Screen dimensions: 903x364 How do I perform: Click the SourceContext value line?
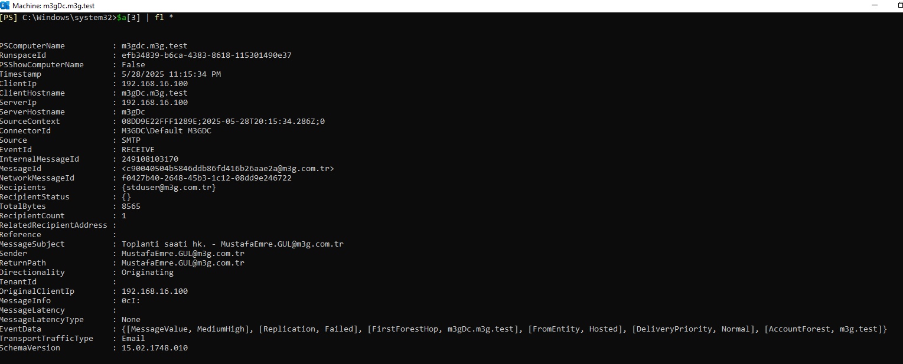(223, 122)
